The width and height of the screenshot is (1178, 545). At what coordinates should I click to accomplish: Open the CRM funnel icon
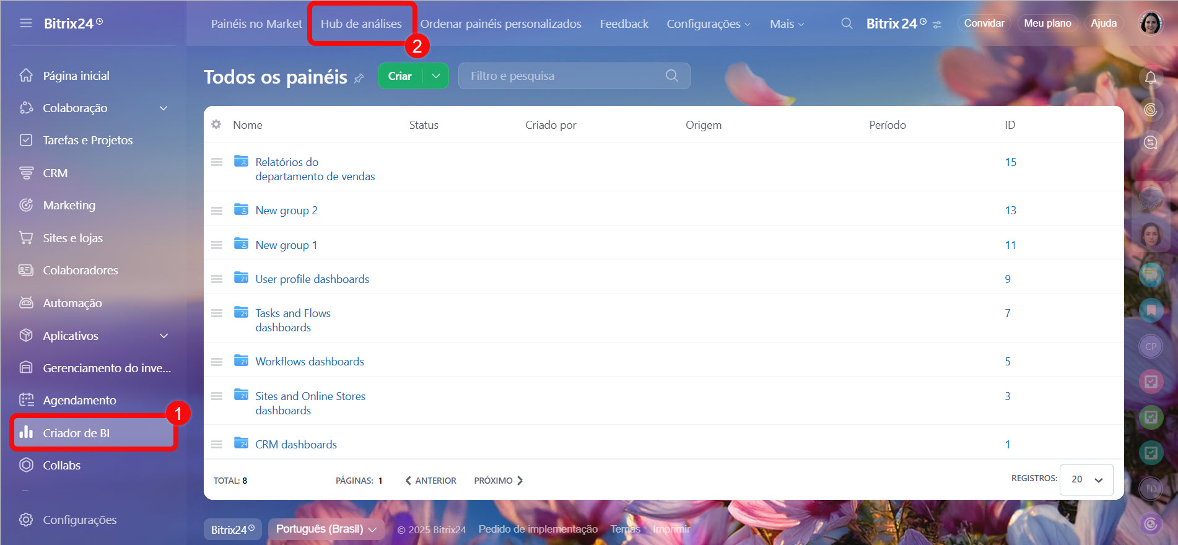26,173
